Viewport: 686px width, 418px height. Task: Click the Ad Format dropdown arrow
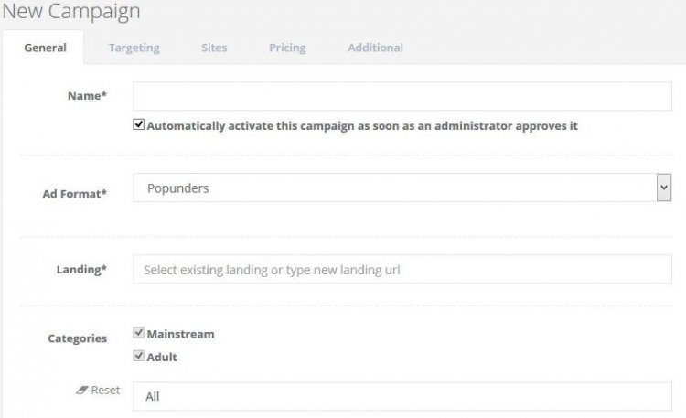coord(663,188)
